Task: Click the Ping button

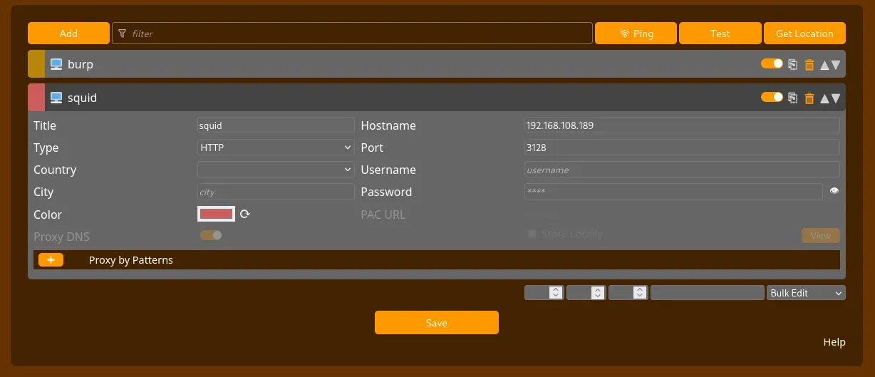Action: click(636, 33)
